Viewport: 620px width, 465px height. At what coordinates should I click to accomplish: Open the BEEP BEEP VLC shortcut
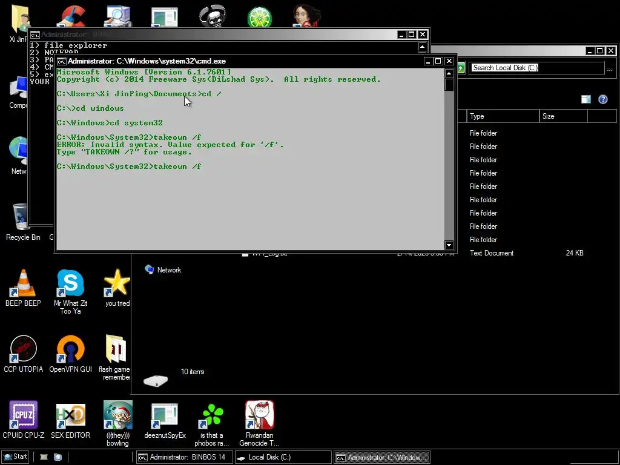pyautogui.click(x=23, y=288)
